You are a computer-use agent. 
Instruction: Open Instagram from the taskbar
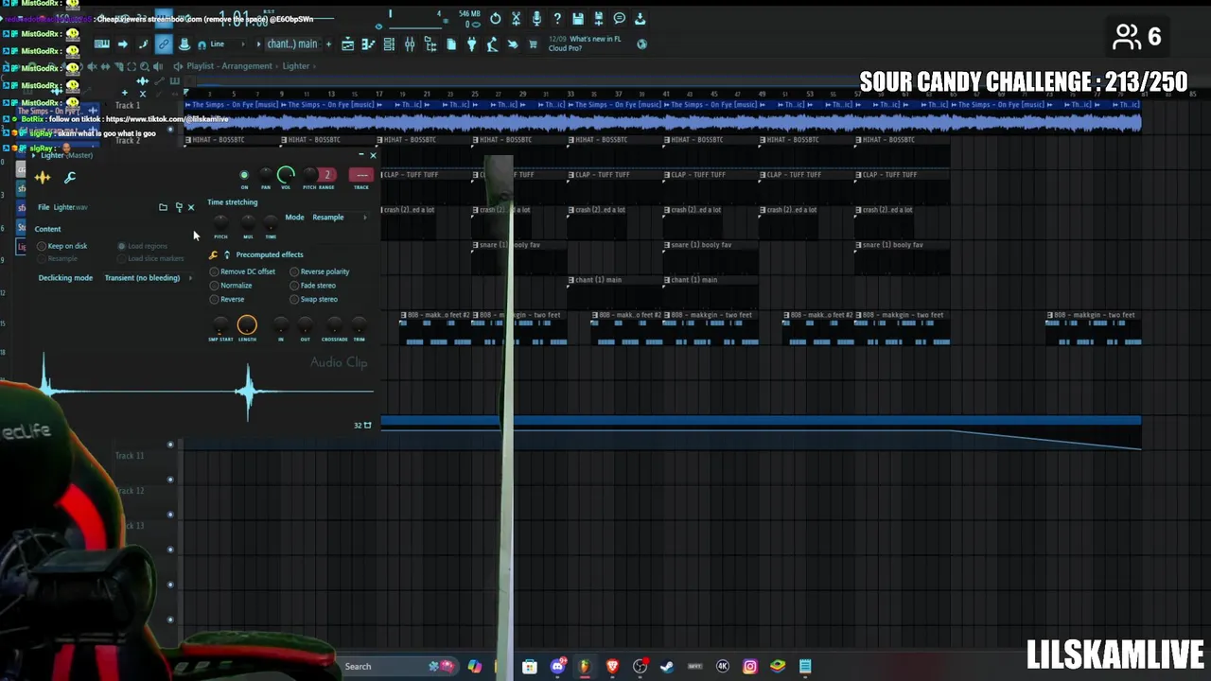tap(750, 666)
